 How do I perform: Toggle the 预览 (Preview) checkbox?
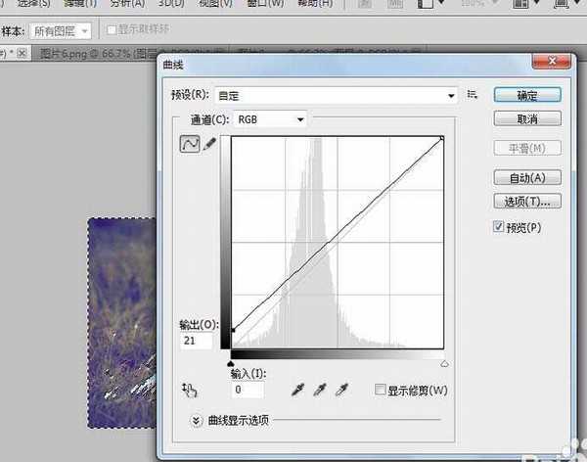(500, 227)
